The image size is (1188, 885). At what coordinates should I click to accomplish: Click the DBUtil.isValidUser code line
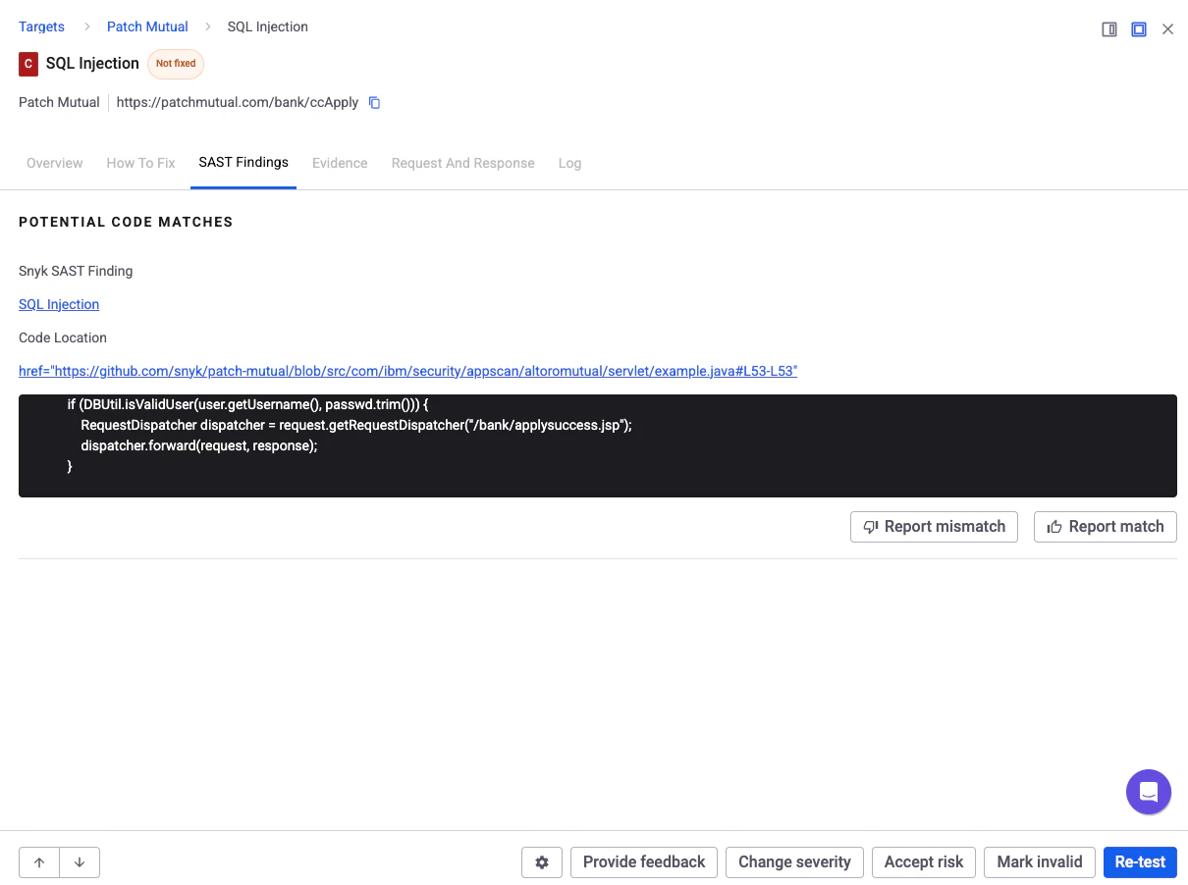click(248, 404)
